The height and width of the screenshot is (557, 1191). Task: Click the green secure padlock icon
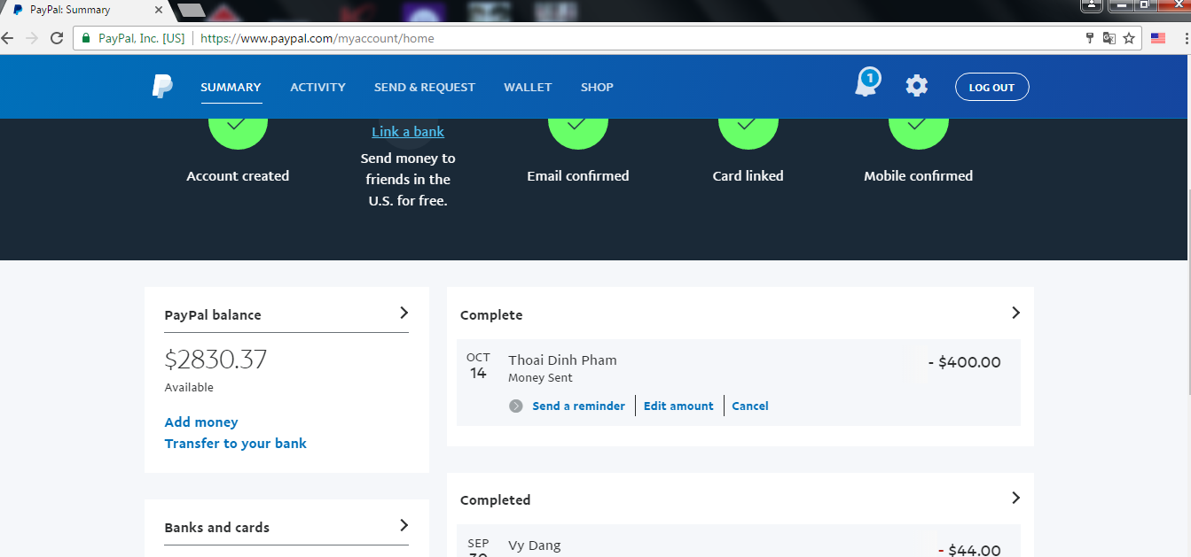click(x=86, y=38)
